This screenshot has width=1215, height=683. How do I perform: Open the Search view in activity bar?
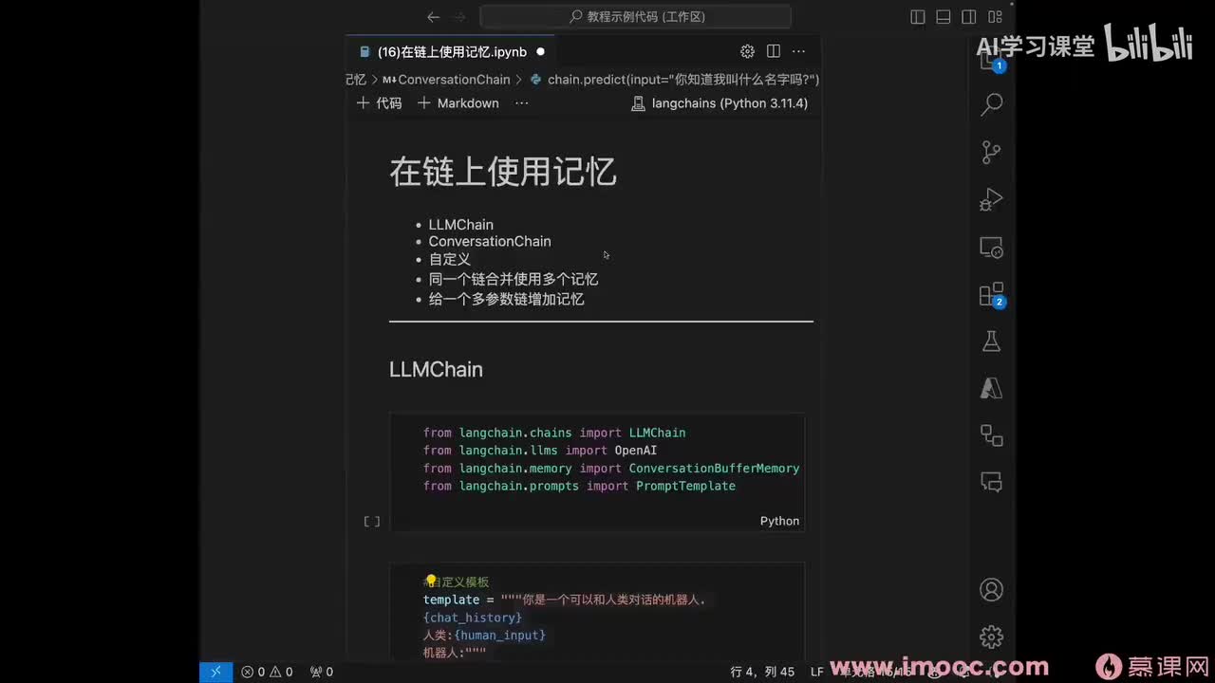point(991,104)
